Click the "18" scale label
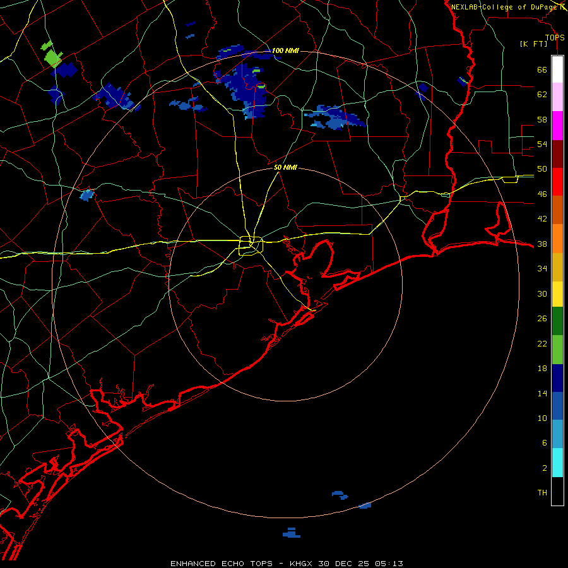The image size is (568, 568). [x=542, y=369]
